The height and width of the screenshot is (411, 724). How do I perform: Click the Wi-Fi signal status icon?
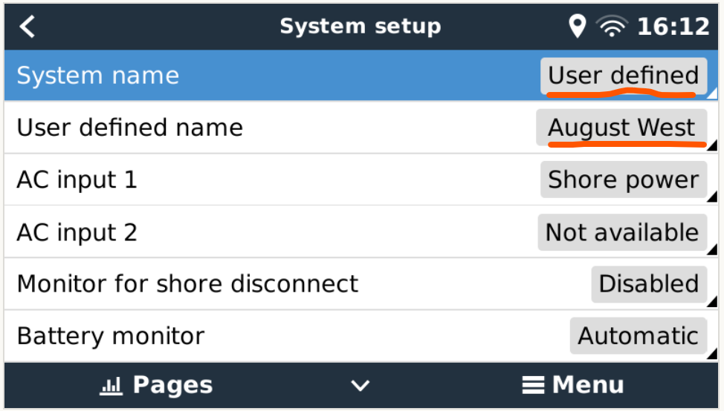(612, 26)
